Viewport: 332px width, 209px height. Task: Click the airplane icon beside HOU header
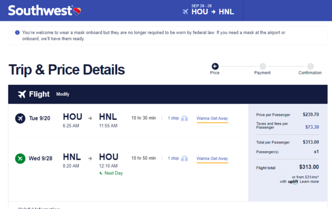[185, 11]
